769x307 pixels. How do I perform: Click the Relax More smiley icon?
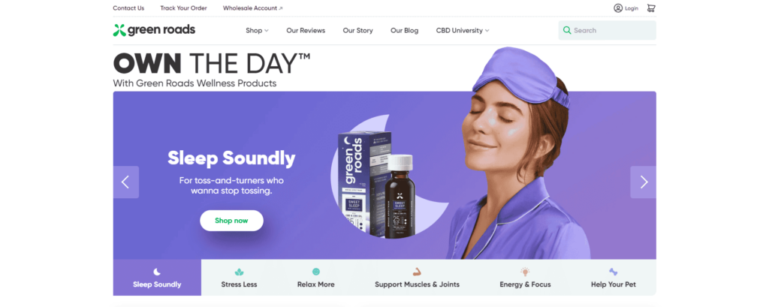coord(316,271)
